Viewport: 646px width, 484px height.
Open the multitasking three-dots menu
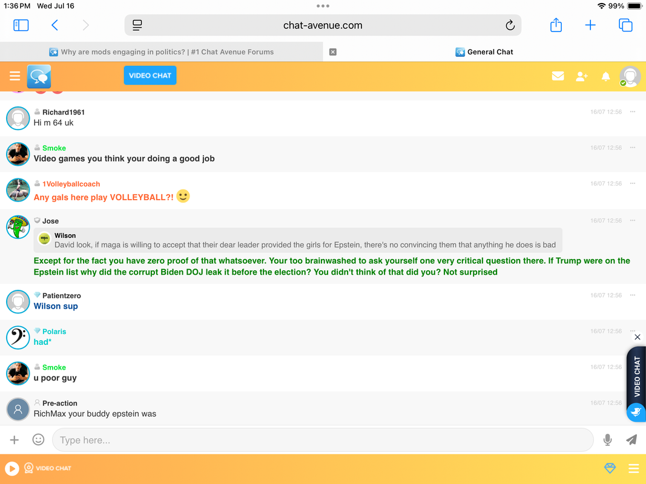pyautogui.click(x=323, y=6)
